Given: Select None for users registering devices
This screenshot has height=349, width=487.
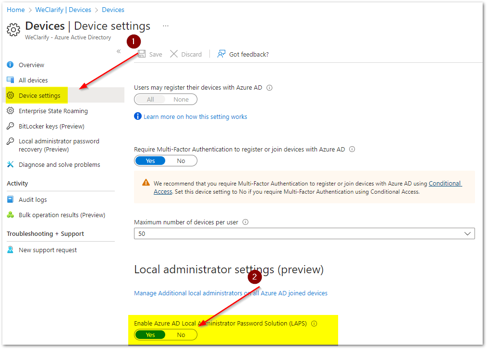Looking at the screenshot, I should (x=181, y=100).
